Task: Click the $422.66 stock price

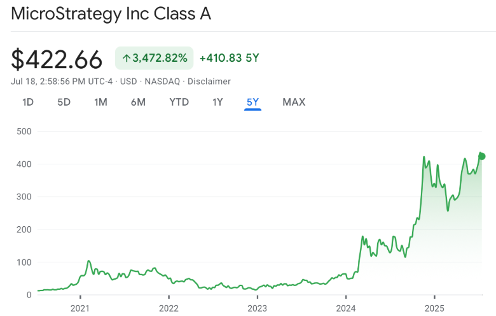Action: 57,59
